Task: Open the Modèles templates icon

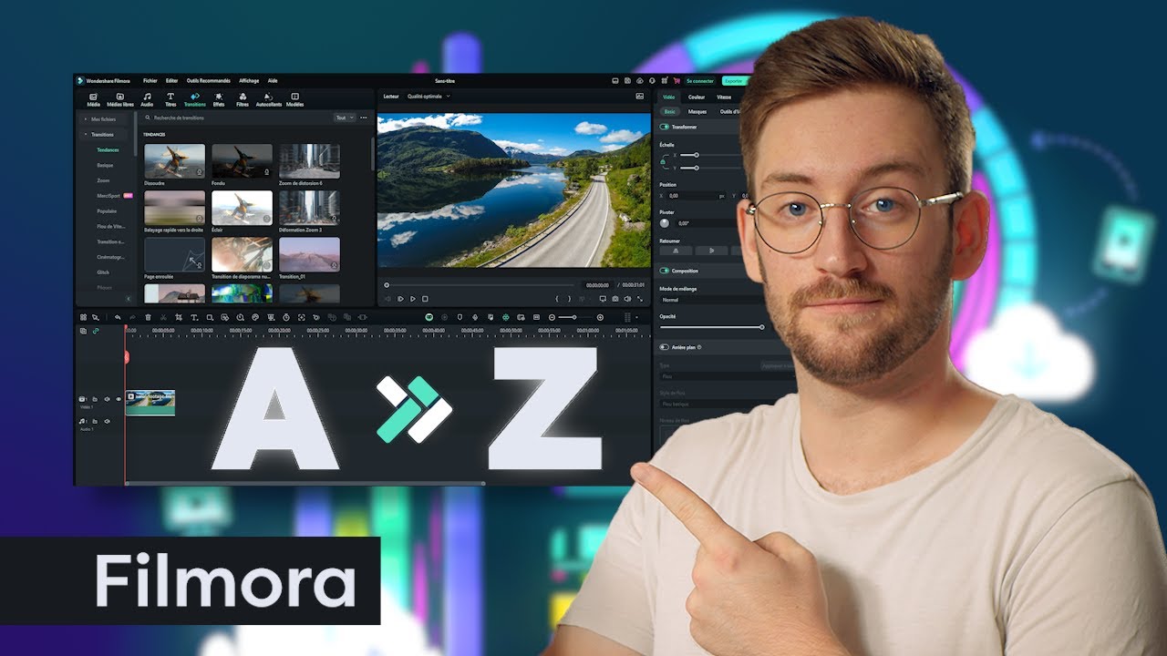Action: 294,96
